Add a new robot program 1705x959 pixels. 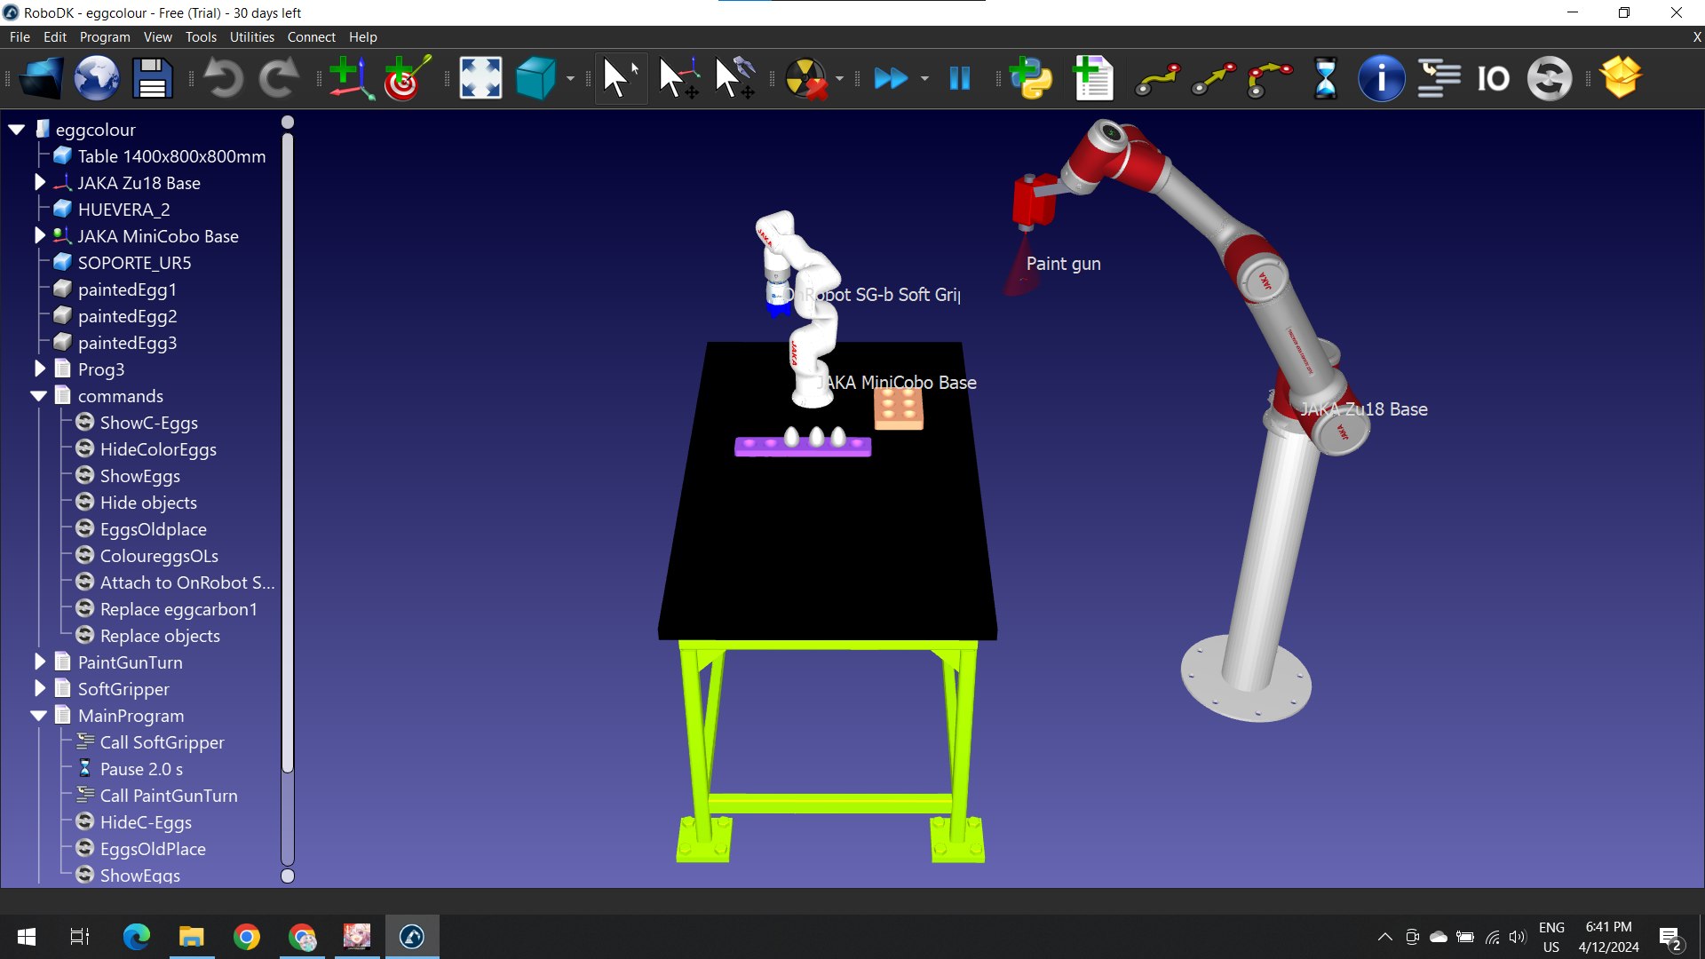coord(1093,78)
